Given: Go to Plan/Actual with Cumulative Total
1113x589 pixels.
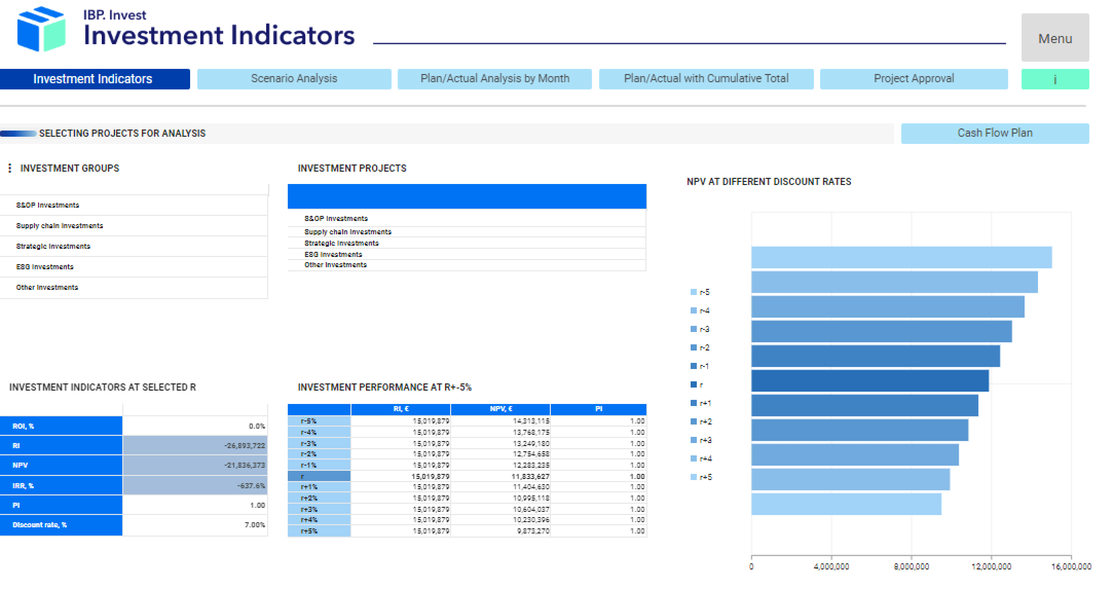Looking at the screenshot, I should (706, 79).
